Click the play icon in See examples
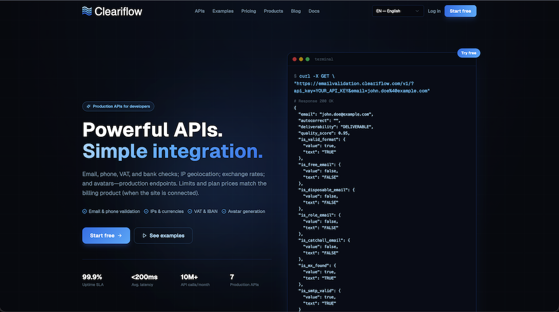The width and height of the screenshot is (559, 312). point(144,236)
